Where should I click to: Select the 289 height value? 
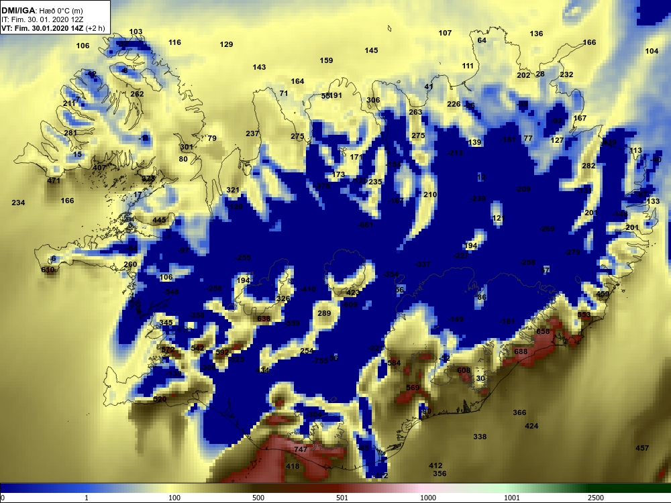pos(324,313)
